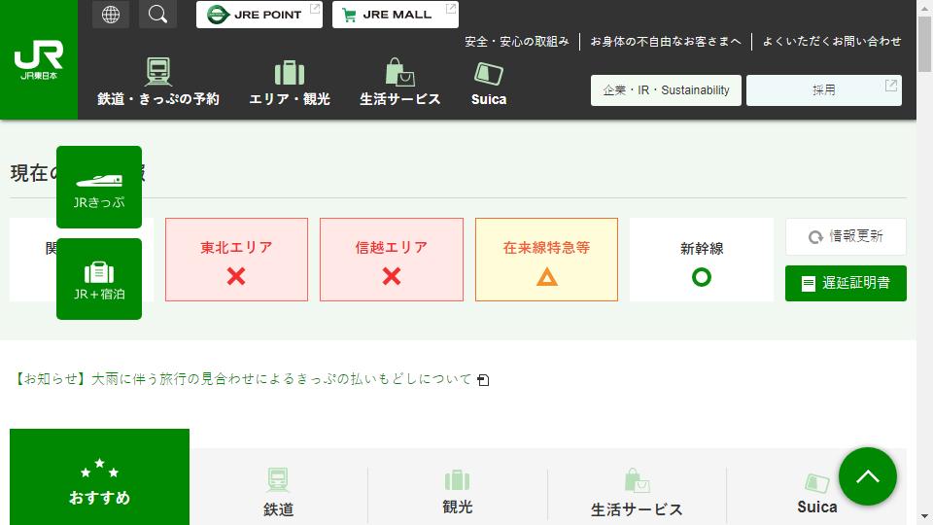View 東北エリア service status
The image size is (933, 525).
(236, 260)
